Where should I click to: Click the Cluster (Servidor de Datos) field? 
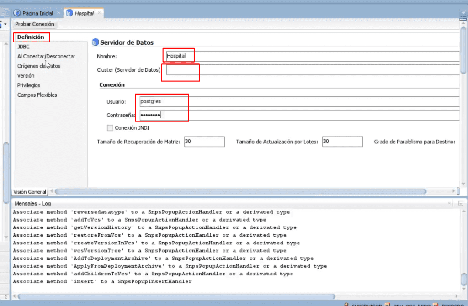pos(313,70)
